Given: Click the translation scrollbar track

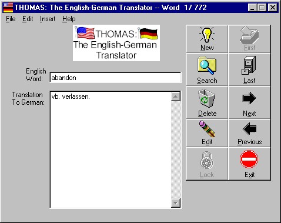Looking at the screenshot, I should (x=176, y=149).
